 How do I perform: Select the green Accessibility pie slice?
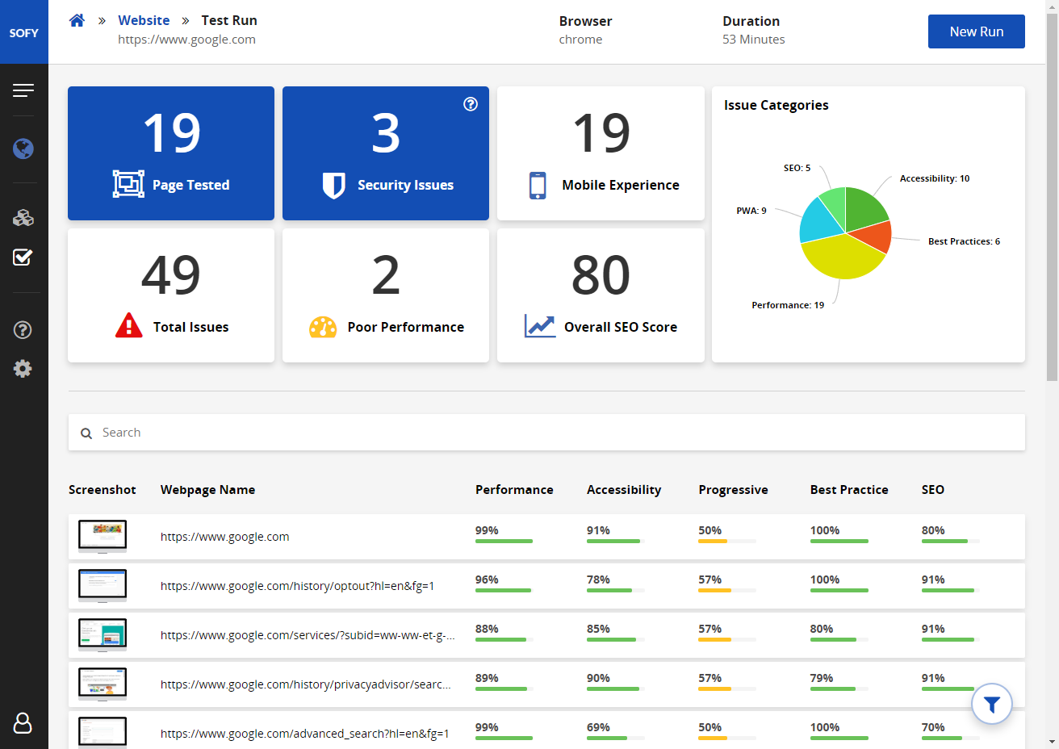coord(864,208)
